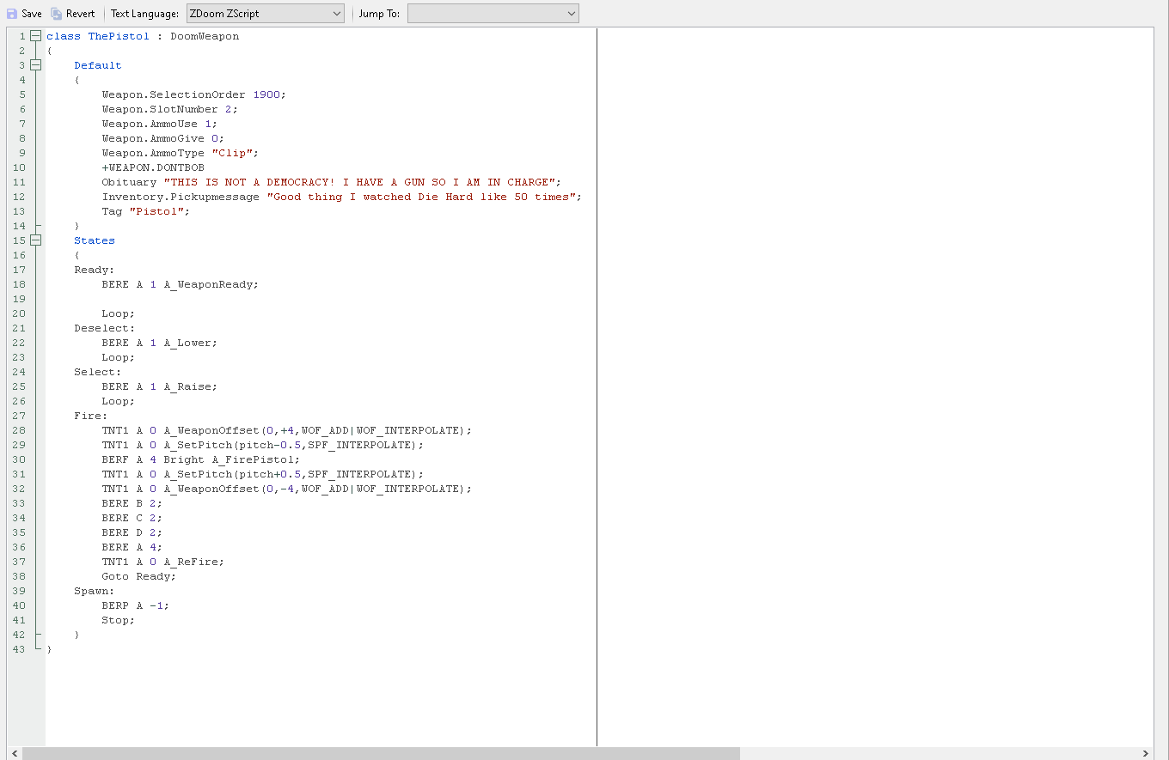The width and height of the screenshot is (1169, 760).
Task: Click the 'A_Raise' action text
Action: coord(187,386)
